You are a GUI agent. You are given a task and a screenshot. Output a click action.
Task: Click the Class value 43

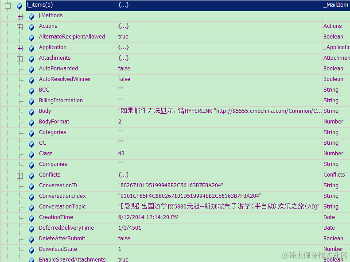point(121,154)
